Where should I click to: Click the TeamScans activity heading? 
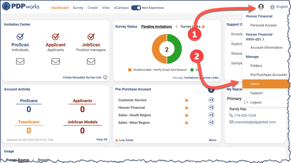coord(29,122)
